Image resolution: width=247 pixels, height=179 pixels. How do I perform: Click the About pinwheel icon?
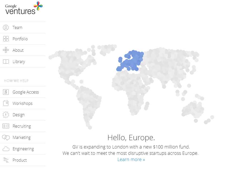coord(6,50)
